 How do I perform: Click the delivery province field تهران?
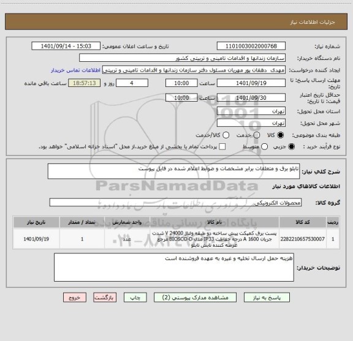251,111
